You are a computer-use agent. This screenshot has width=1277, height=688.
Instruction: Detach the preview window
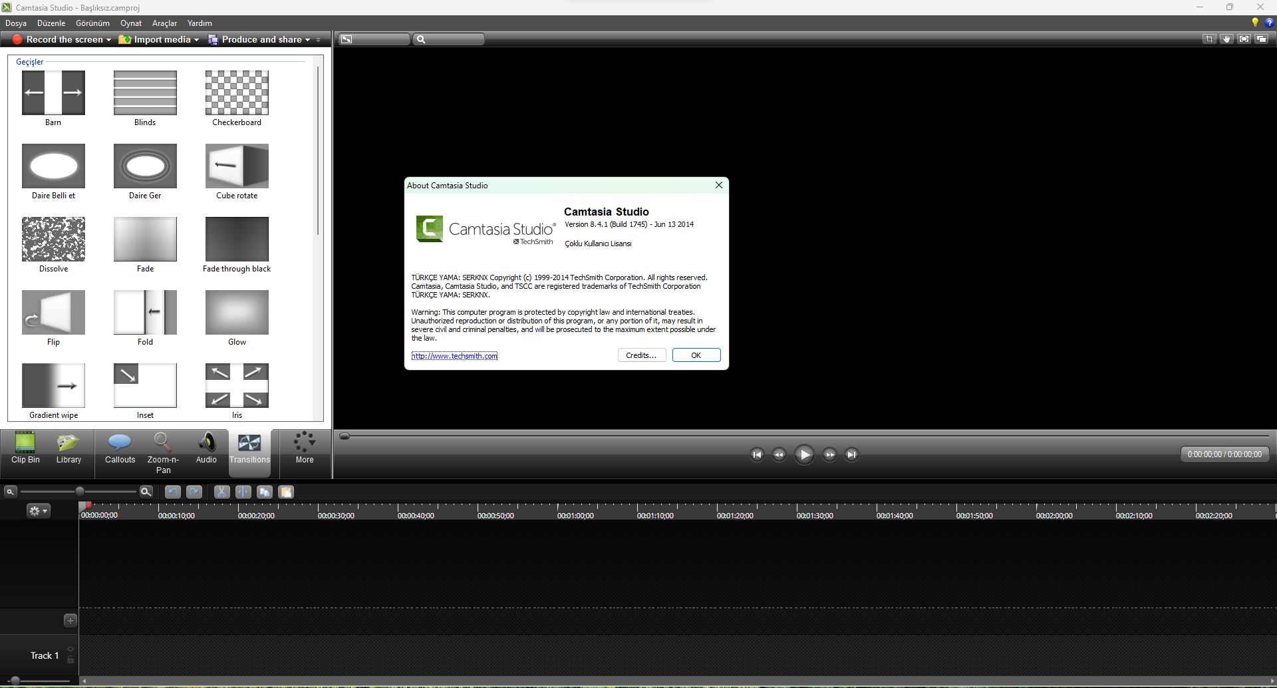click(x=1261, y=39)
